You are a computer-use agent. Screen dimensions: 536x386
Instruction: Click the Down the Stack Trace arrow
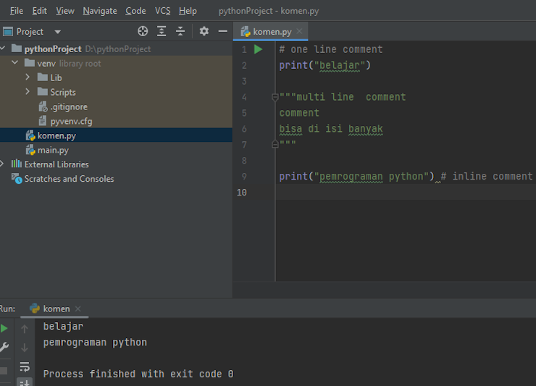click(x=25, y=348)
